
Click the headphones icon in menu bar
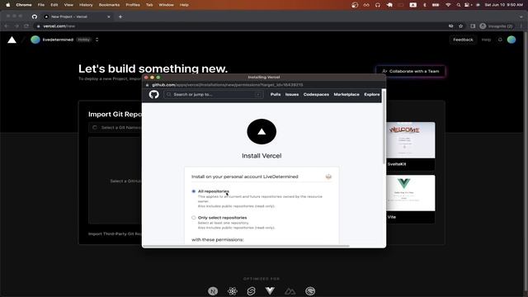click(x=378, y=5)
